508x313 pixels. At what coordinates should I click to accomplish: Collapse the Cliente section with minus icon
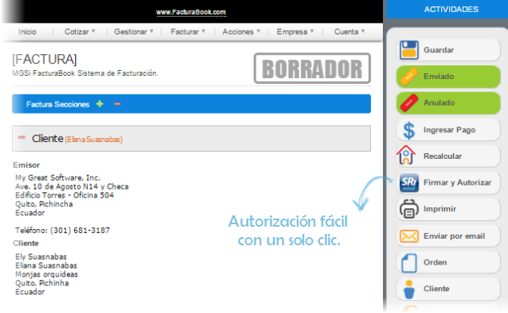[22, 137]
